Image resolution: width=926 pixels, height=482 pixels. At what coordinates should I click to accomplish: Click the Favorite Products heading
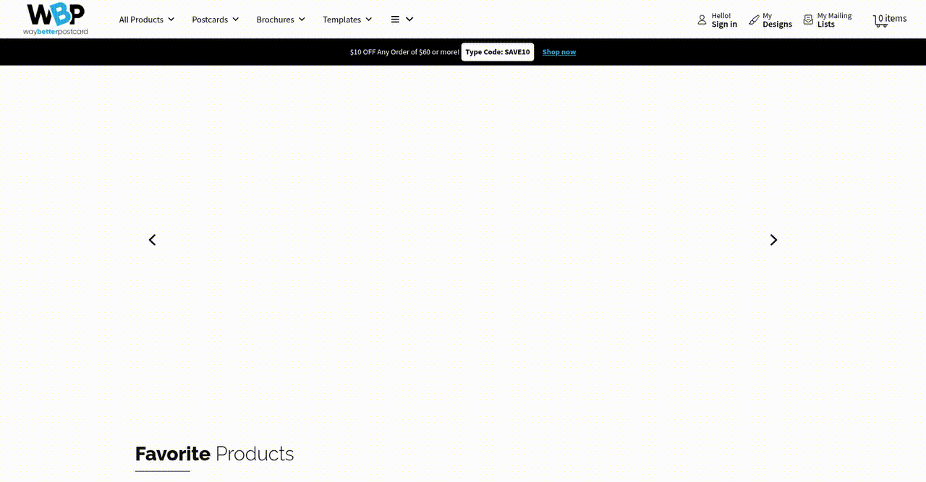(x=214, y=454)
